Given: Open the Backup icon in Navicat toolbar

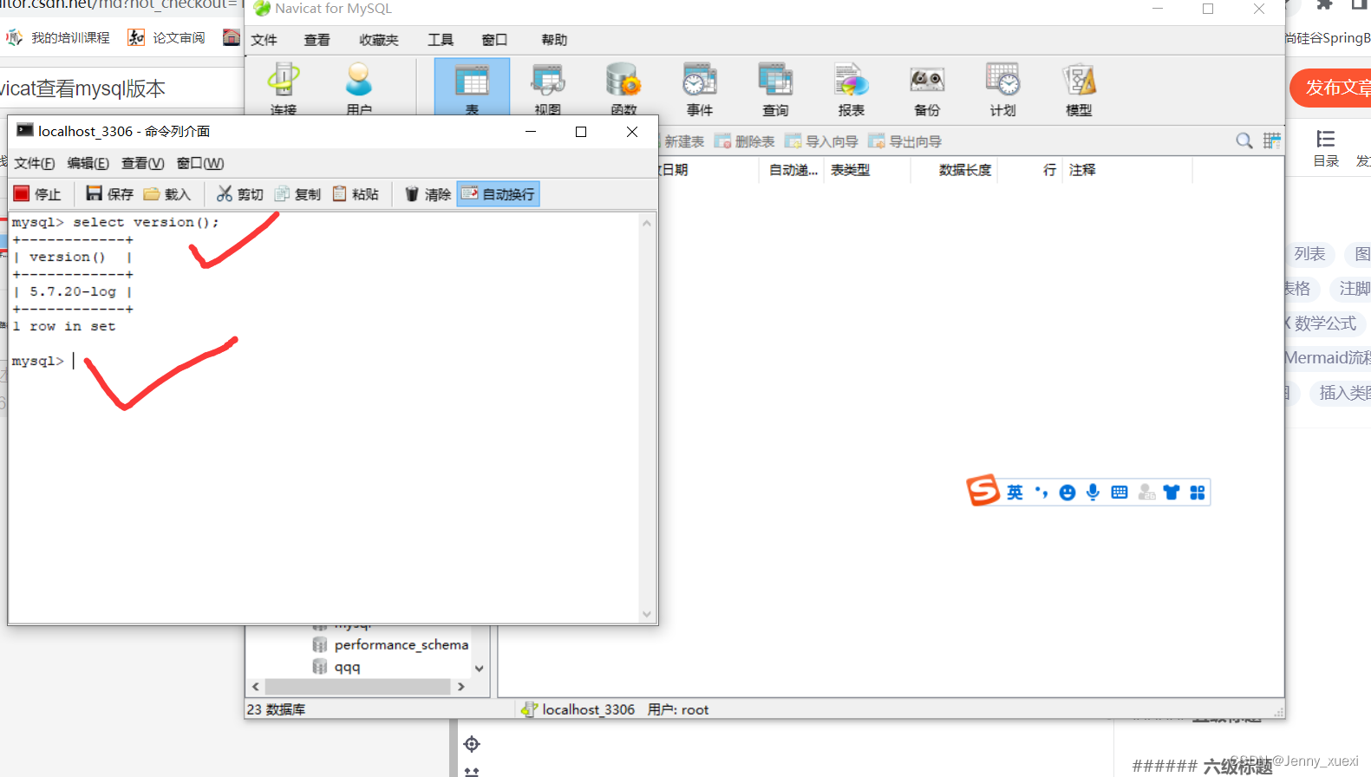Looking at the screenshot, I should [x=927, y=89].
